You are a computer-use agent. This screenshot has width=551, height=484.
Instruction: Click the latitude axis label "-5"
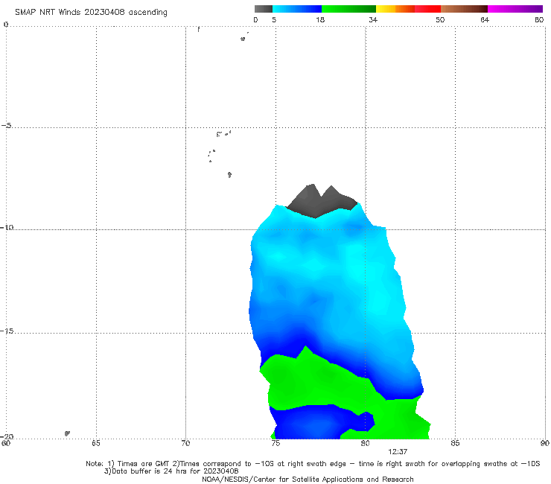coord(6,126)
